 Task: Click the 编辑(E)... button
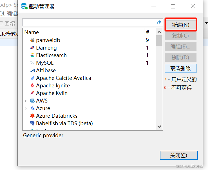tap(180, 46)
